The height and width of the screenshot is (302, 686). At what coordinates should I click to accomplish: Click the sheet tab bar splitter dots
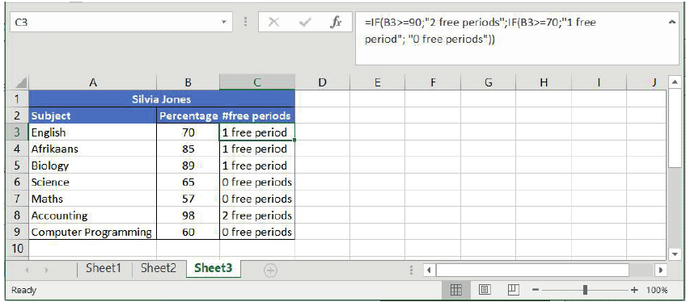(x=411, y=271)
